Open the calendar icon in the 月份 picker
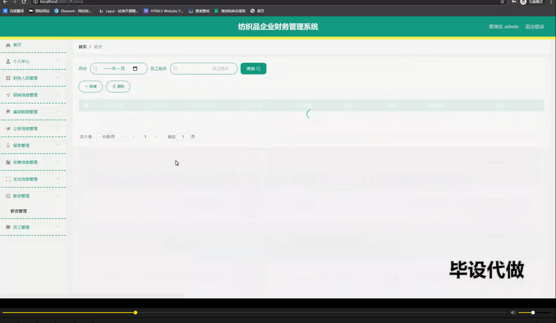 tap(135, 68)
